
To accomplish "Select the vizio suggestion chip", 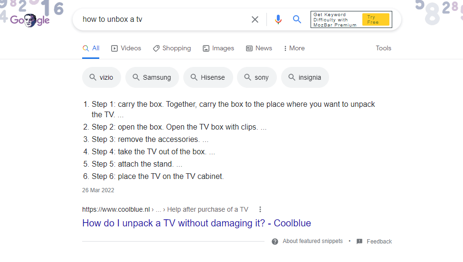I will coord(102,77).
